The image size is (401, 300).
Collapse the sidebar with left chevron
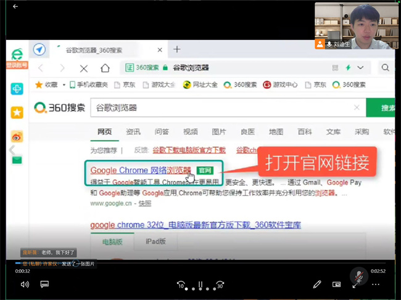[12, 150]
